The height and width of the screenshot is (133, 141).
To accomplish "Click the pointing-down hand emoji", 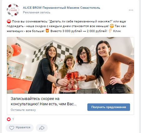I will (110, 31).
